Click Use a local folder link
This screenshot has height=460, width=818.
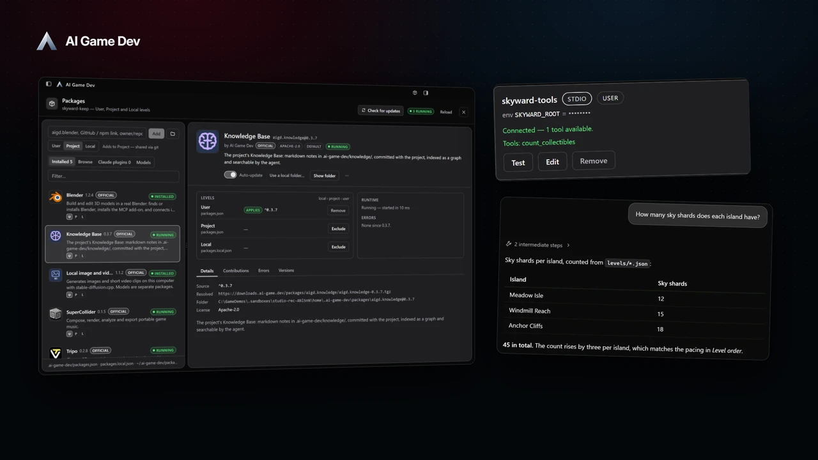287,175
